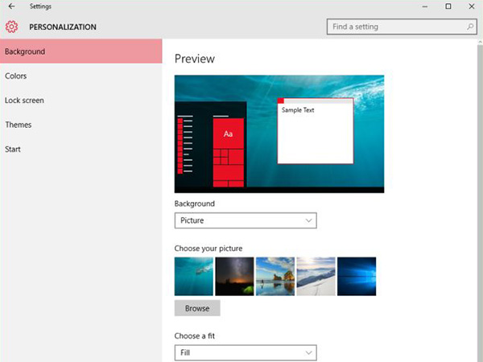Click the magnifier icon in search box
The image size is (483, 362).
pos(470,27)
